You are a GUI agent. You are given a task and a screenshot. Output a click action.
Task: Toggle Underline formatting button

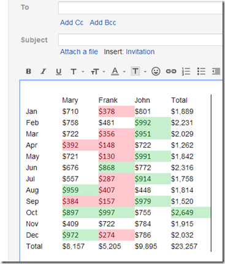[59, 72]
